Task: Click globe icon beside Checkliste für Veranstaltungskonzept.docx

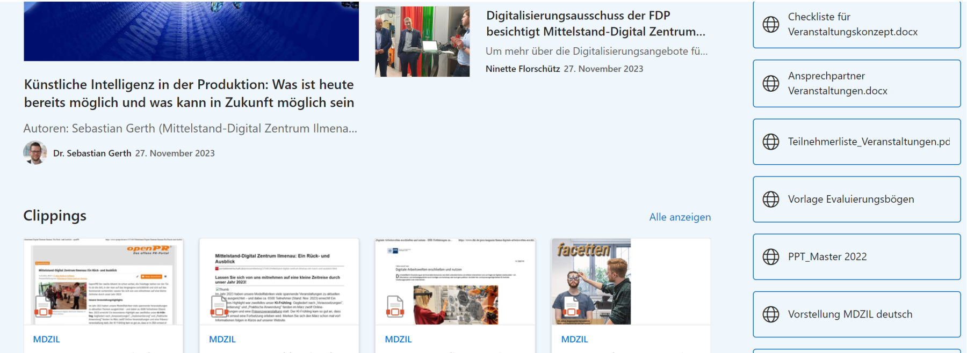Action: point(771,24)
